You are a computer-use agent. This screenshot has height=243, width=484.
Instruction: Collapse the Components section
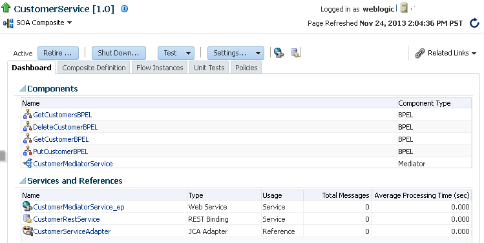(x=23, y=89)
